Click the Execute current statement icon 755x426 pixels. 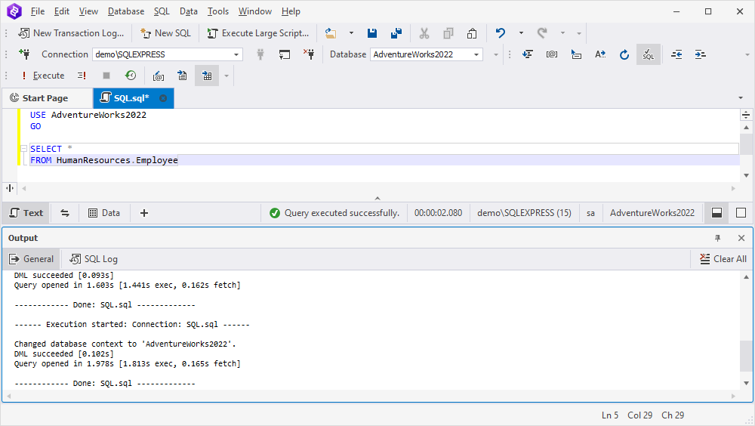coord(82,76)
